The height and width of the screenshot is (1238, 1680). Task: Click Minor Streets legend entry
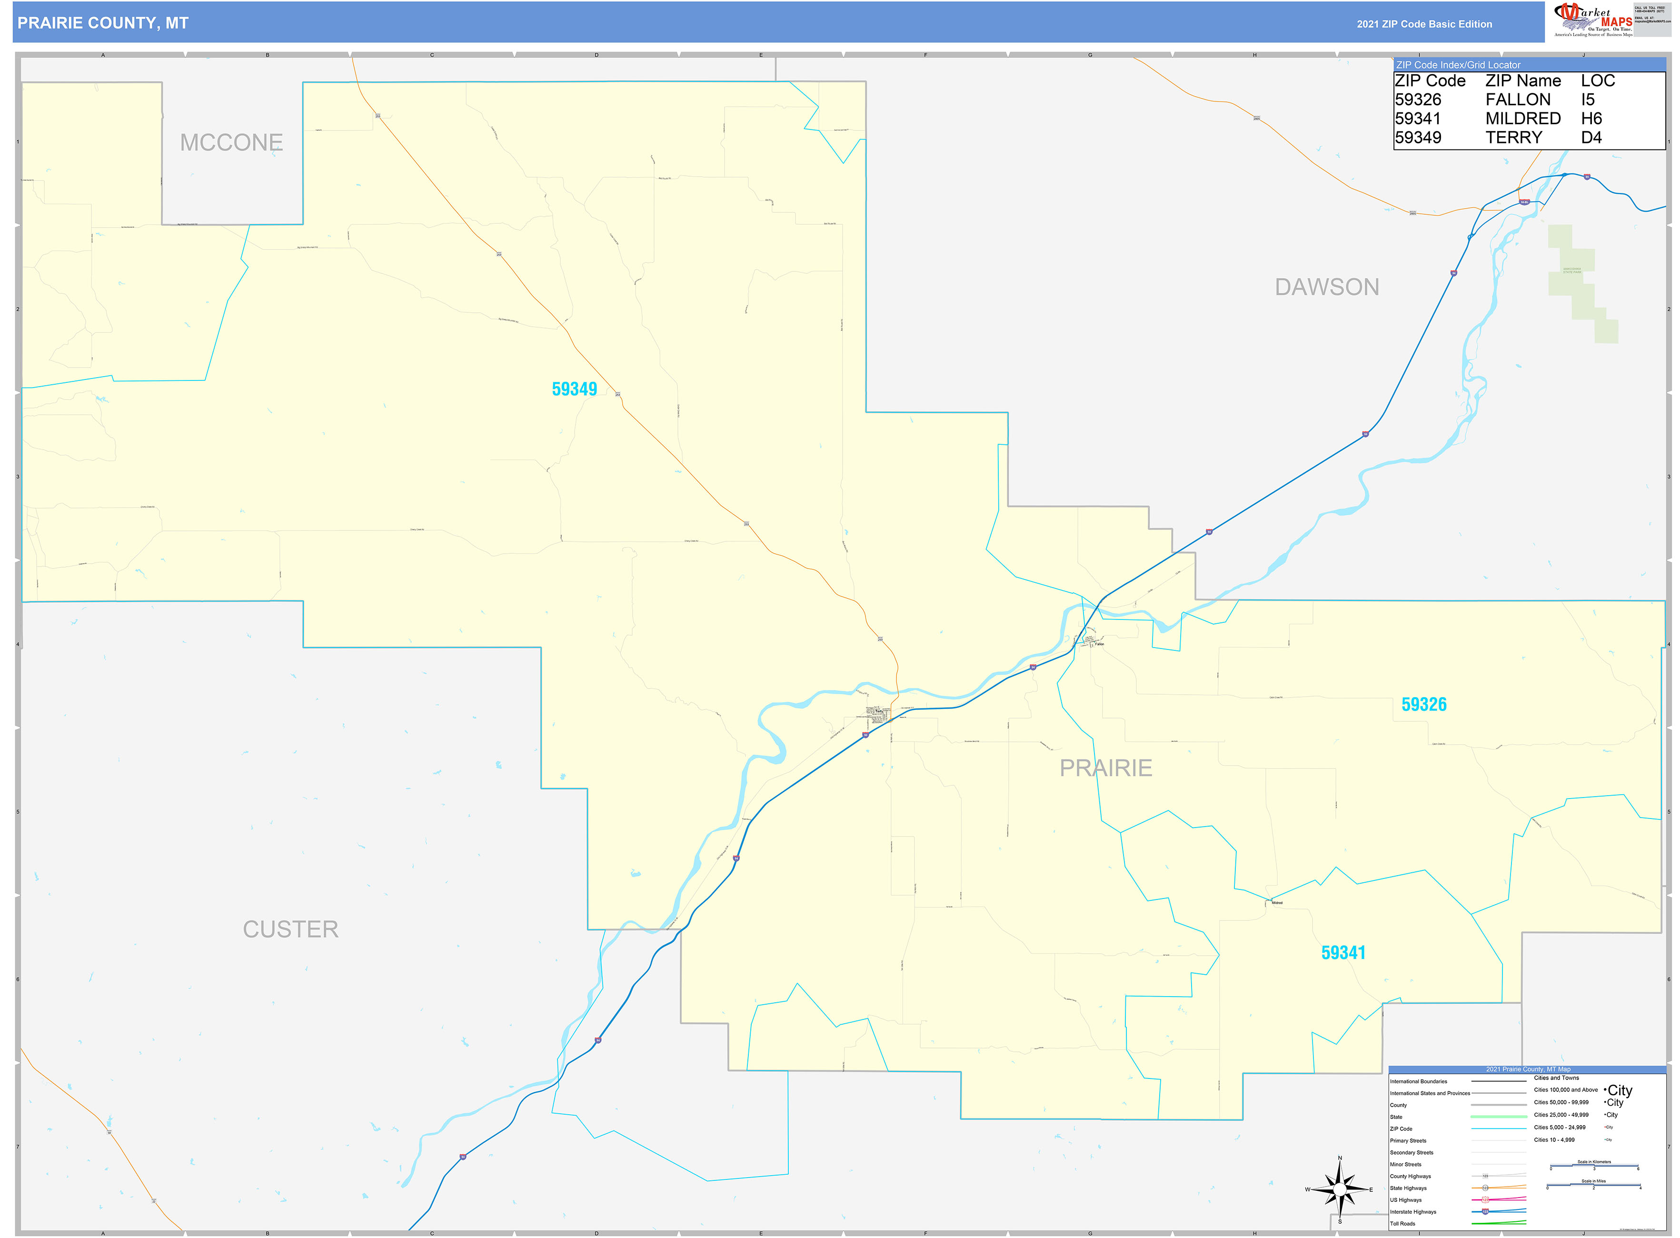click(1406, 1165)
